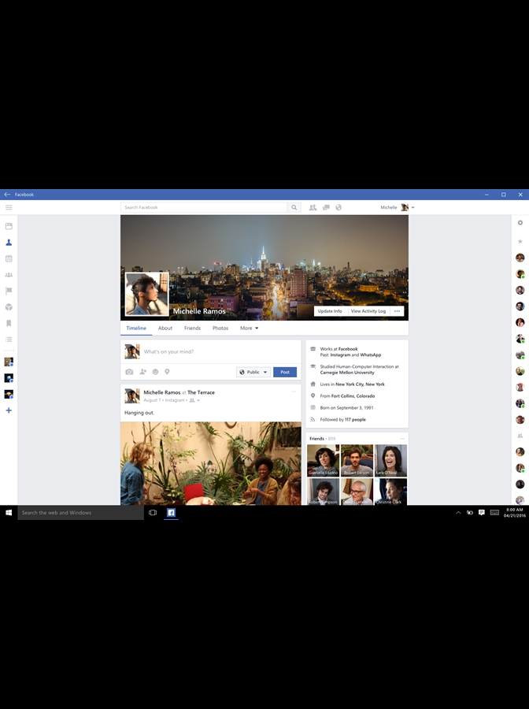529x709 pixels.
Task: Open the Carnegie Mellon University link
Action: [347, 373]
